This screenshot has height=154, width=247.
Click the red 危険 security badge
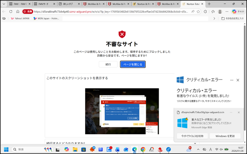click(28, 12)
